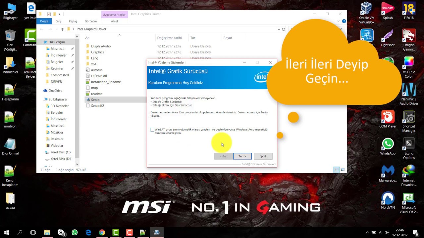Launch Malwarebytes desktop icon
Viewport: 424px width, 238px height.
[388, 174]
